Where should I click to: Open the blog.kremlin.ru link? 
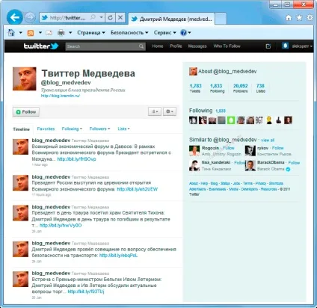[61, 96]
